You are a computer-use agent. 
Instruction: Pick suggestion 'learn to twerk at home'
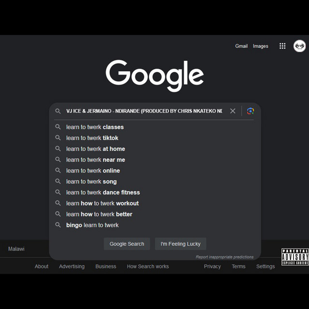click(96, 149)
